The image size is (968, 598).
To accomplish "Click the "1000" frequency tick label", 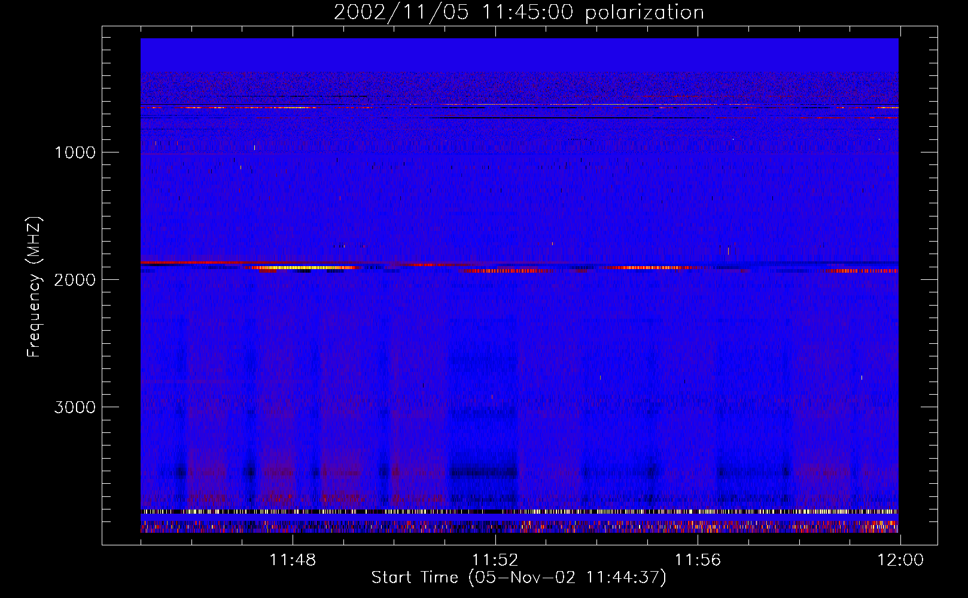I will click(75, 152).
